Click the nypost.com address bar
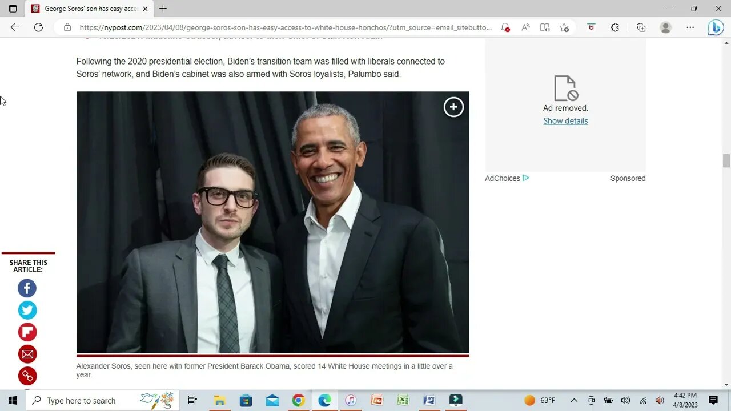Viewport: 731px width, 411px height. point(286,27)
